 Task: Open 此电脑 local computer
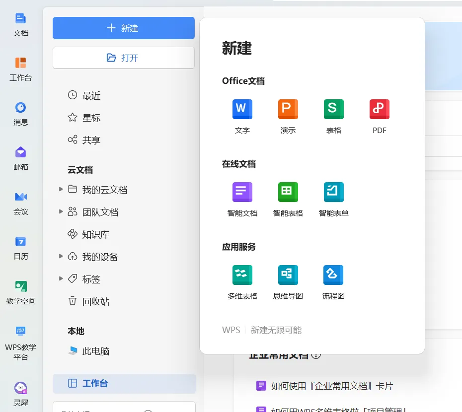click(88, 351)
